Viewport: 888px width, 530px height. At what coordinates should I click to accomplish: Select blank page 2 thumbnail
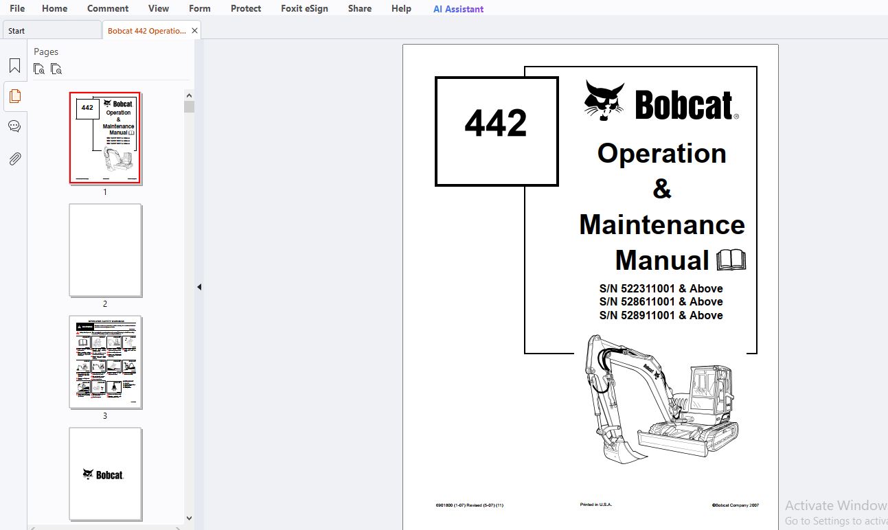(105, 250)
